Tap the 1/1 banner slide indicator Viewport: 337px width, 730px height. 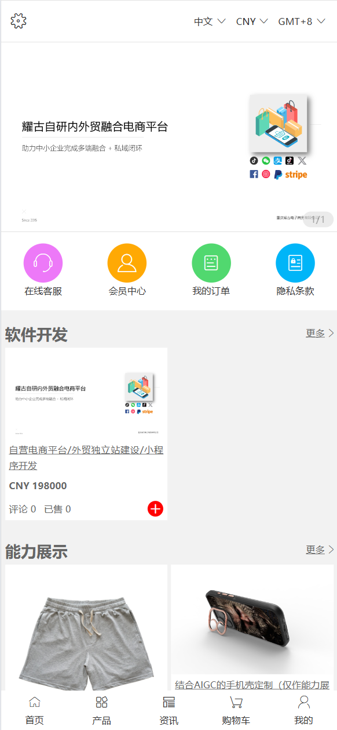click(318, 219)
